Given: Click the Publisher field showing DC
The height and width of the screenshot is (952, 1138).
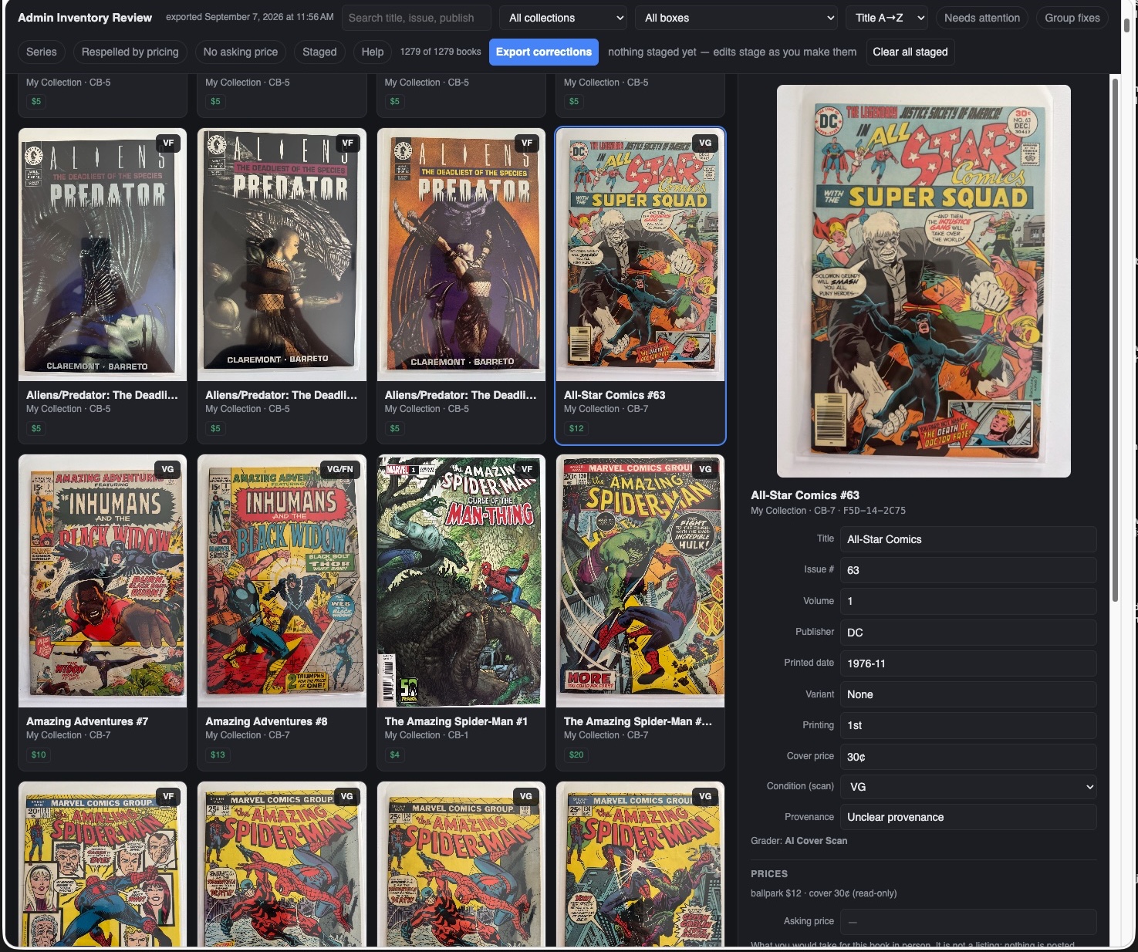Looking at the screenshot, I should click(968, 633).
